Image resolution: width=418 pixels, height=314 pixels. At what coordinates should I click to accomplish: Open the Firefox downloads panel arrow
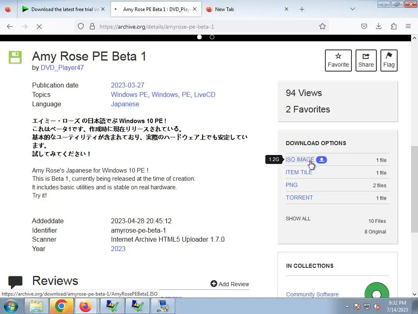[378, 26]
